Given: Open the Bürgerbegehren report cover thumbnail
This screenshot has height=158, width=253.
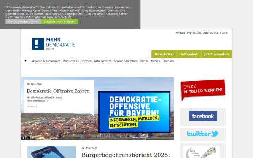Looking at the screenshot, I should tap(51, 152).
